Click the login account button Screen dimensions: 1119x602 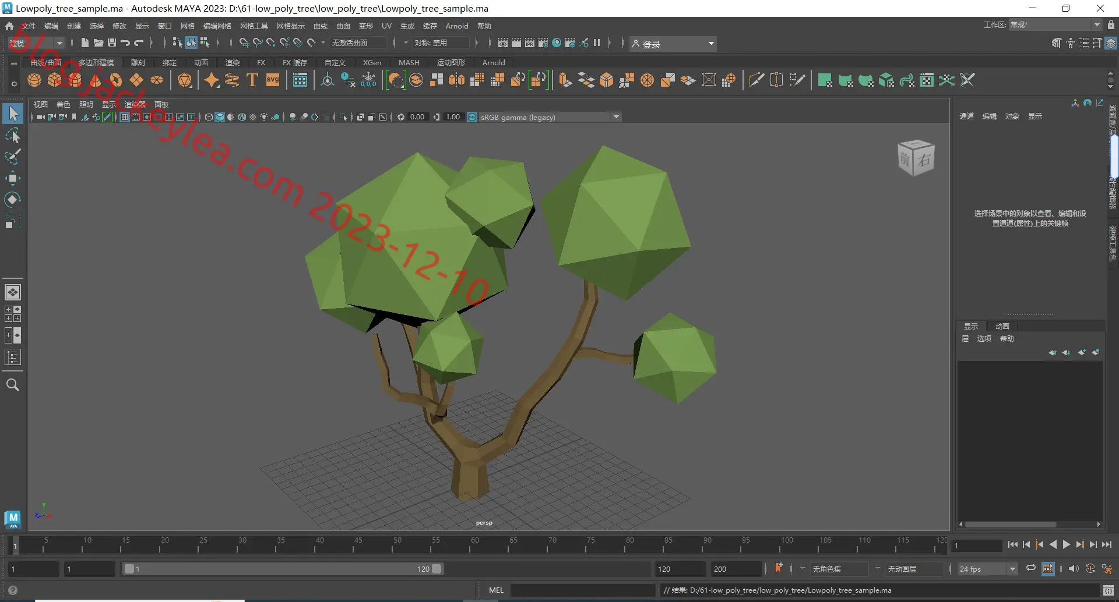[673, 44]
